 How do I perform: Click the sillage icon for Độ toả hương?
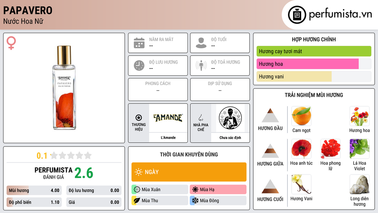pos(201,65)
